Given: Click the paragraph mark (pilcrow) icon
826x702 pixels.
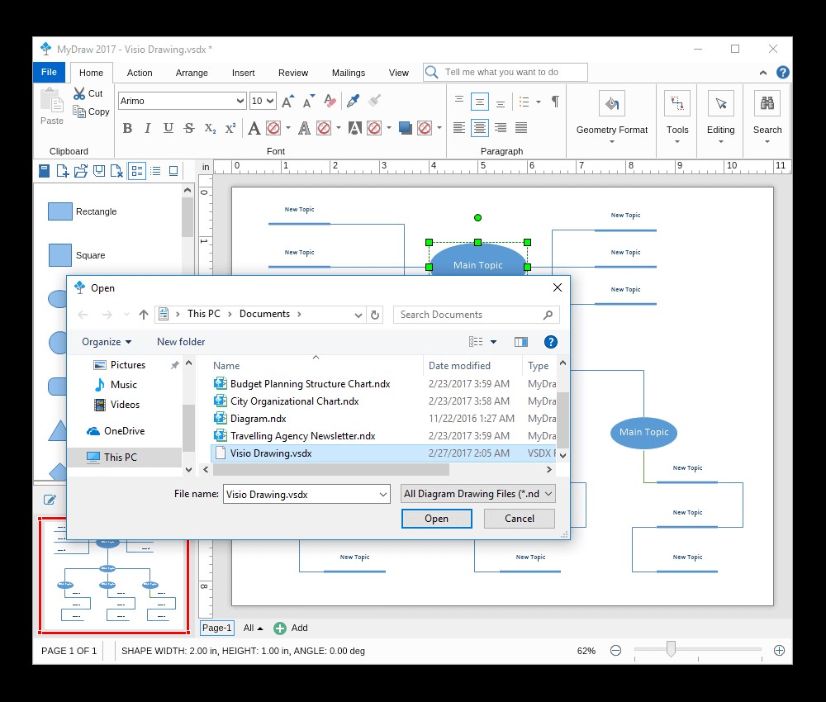Looking at the screenshot, I should point(555,101).
